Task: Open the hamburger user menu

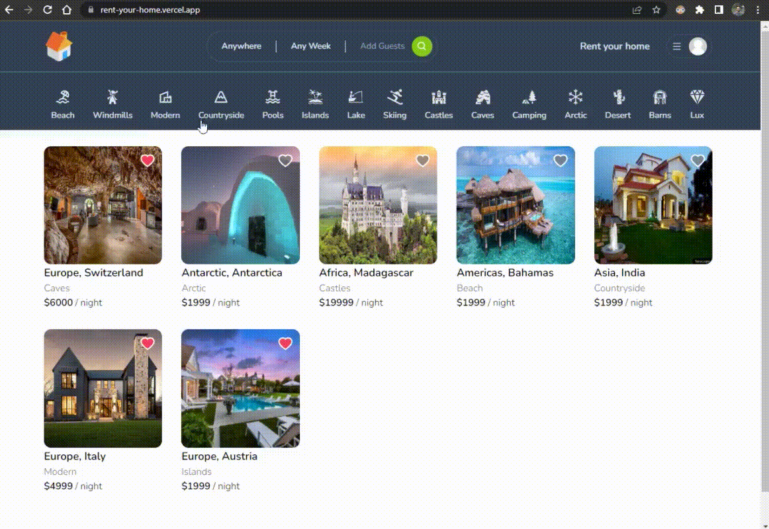Action: tap(676, 46)
